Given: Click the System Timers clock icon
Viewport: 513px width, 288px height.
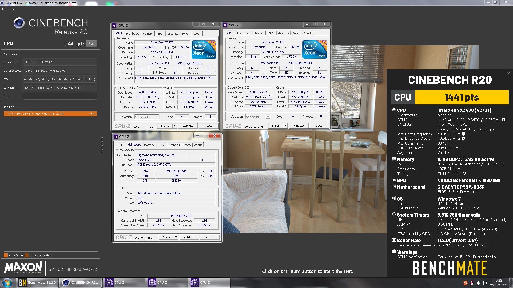Looking at the screenshot, I should (394, 214).
